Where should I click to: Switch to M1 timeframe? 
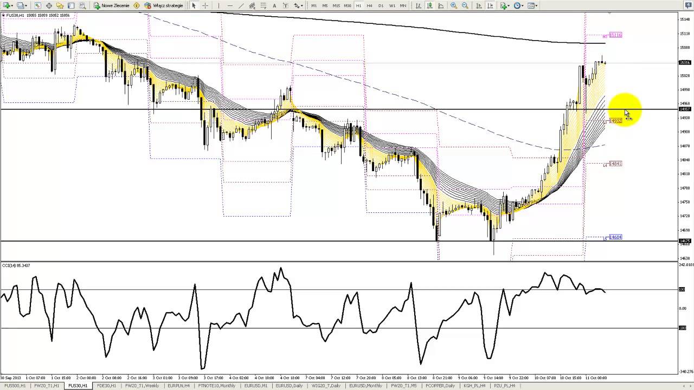[314, 5]
